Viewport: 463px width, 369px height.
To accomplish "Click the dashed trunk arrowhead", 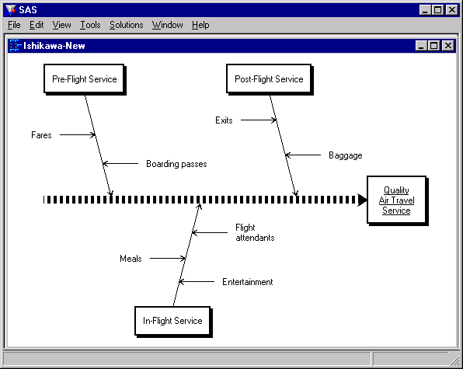I will (362, 200).
